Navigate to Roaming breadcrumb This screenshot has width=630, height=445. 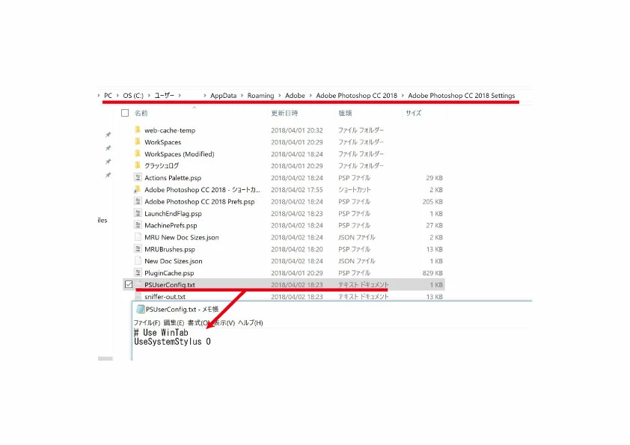(260, 96)
